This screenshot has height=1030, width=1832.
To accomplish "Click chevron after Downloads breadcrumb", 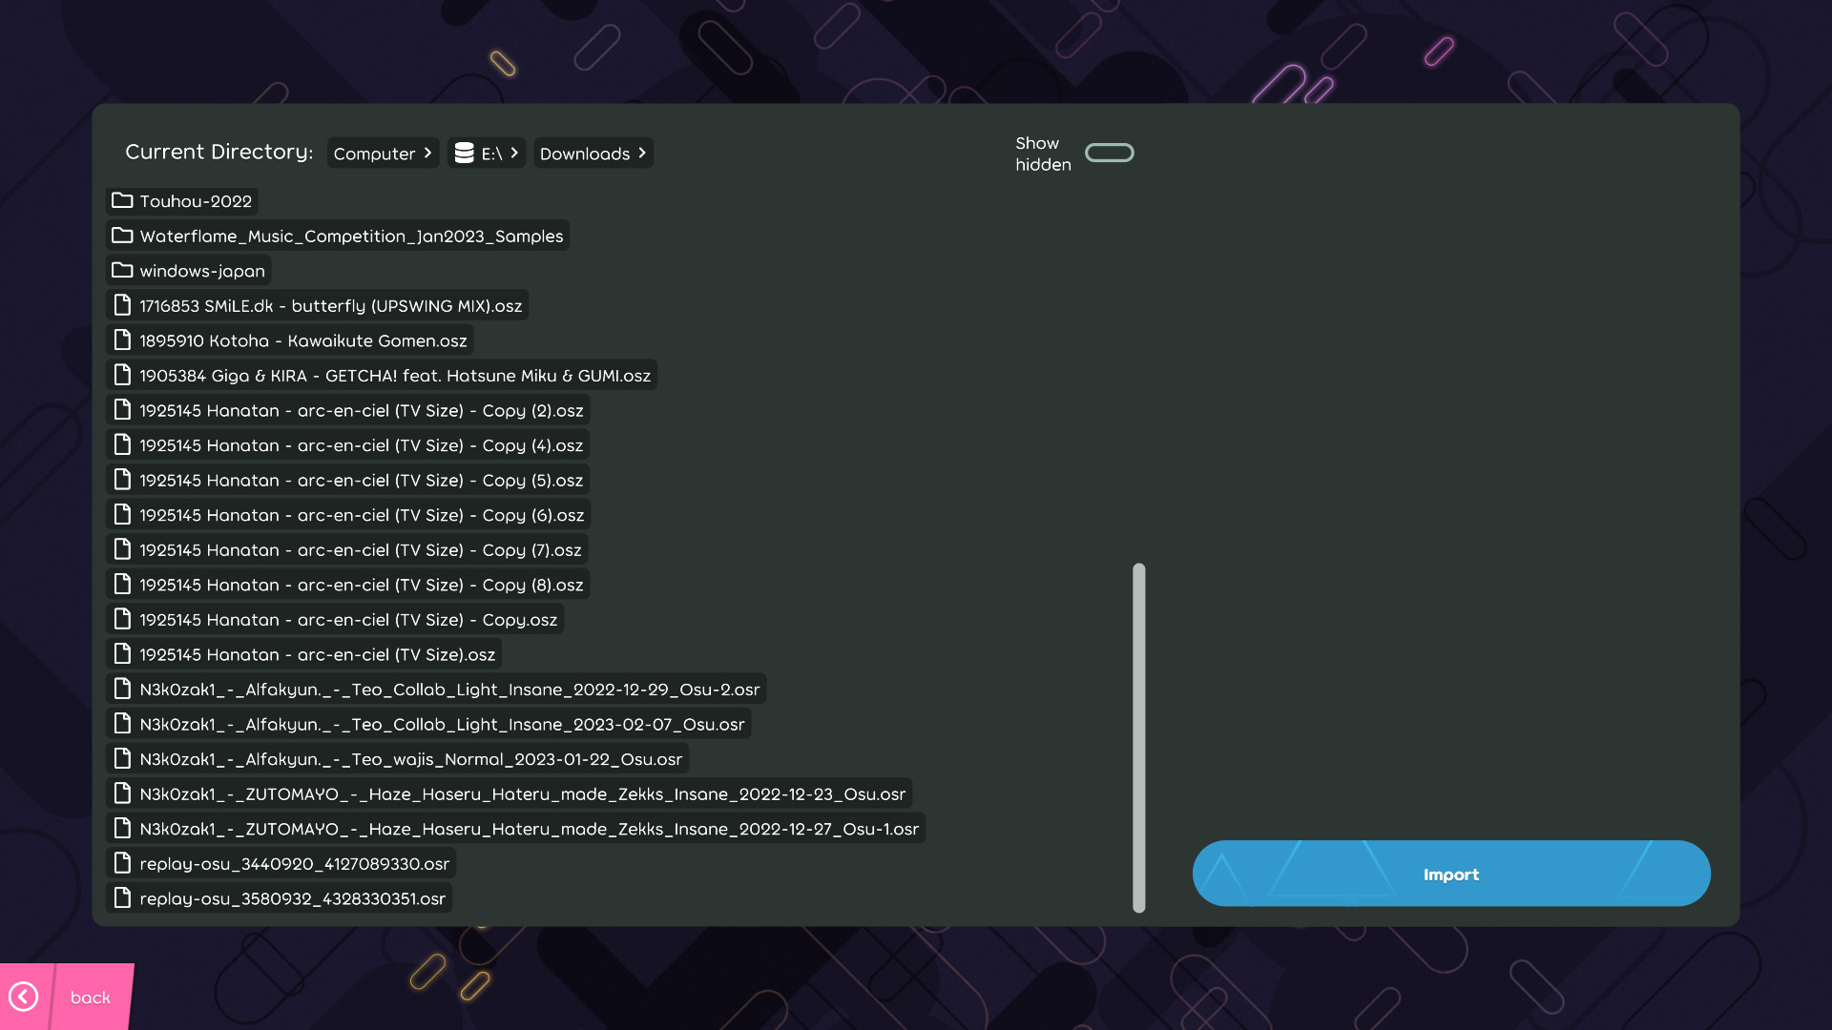I will (642, 153).
